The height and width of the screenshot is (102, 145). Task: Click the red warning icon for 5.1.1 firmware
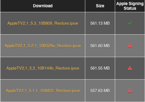pos(130,91)
